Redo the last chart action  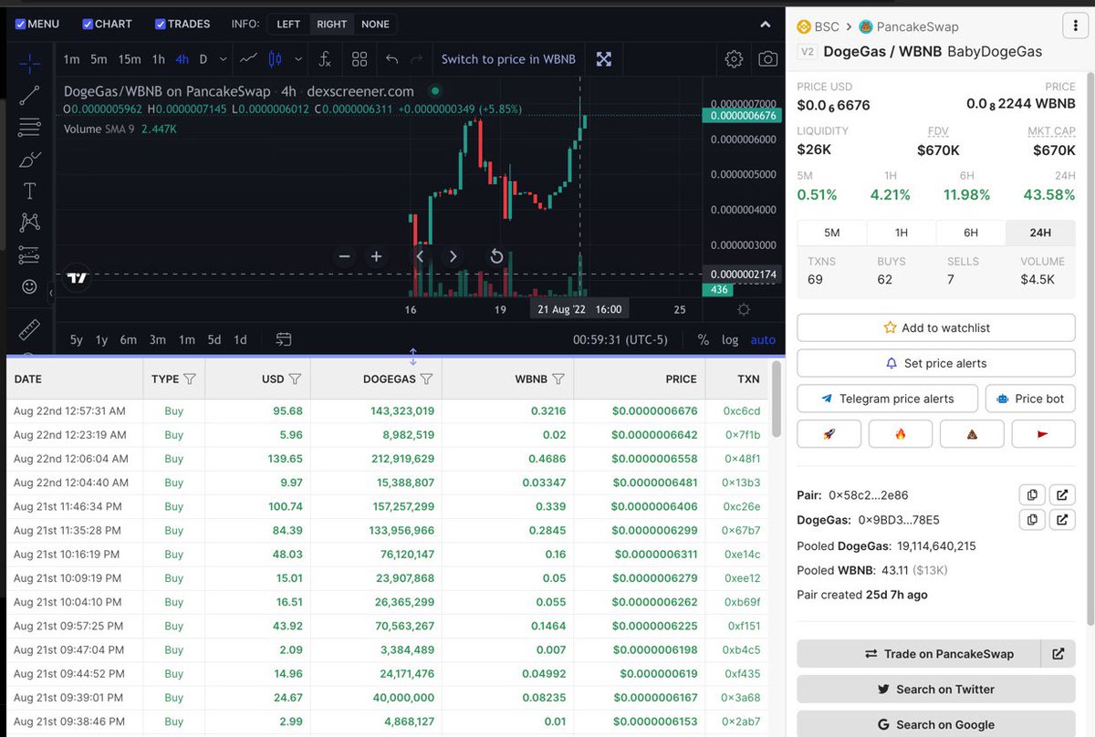coord(417,59)
